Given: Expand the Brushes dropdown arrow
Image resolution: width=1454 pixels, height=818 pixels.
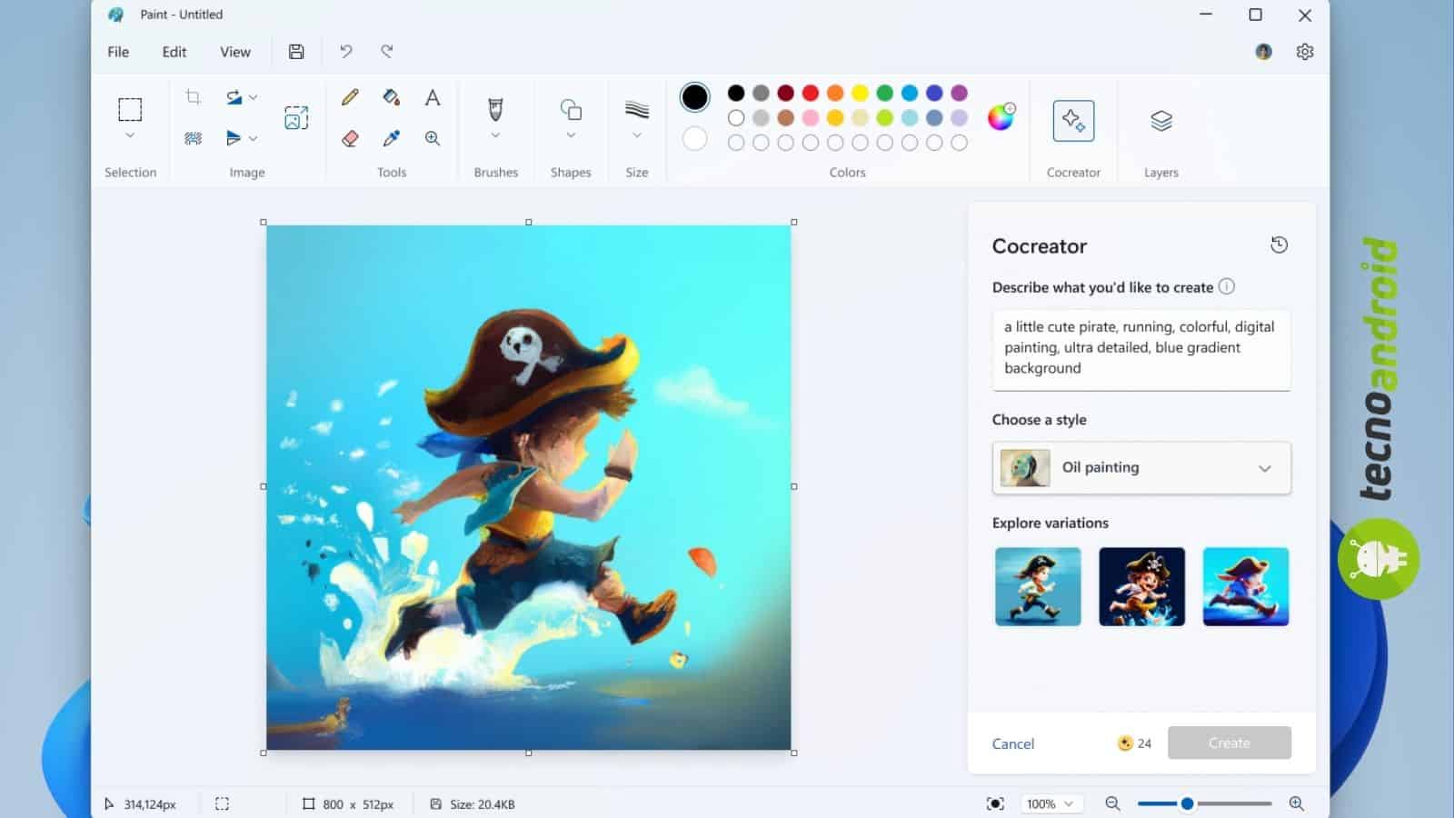Looking at the screenshot, I should click(x=495, y=135).
